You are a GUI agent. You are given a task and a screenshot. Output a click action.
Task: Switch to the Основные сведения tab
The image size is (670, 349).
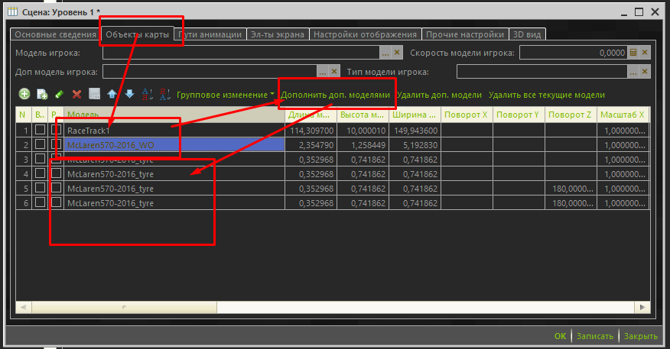click(x=56, y=34)
